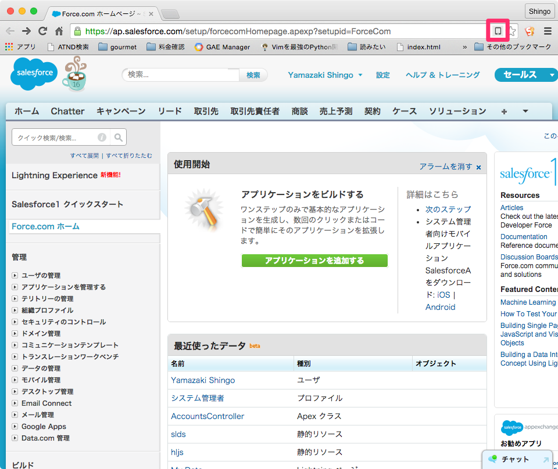
Task: Click the browser forward arrow
Action: 26,31
